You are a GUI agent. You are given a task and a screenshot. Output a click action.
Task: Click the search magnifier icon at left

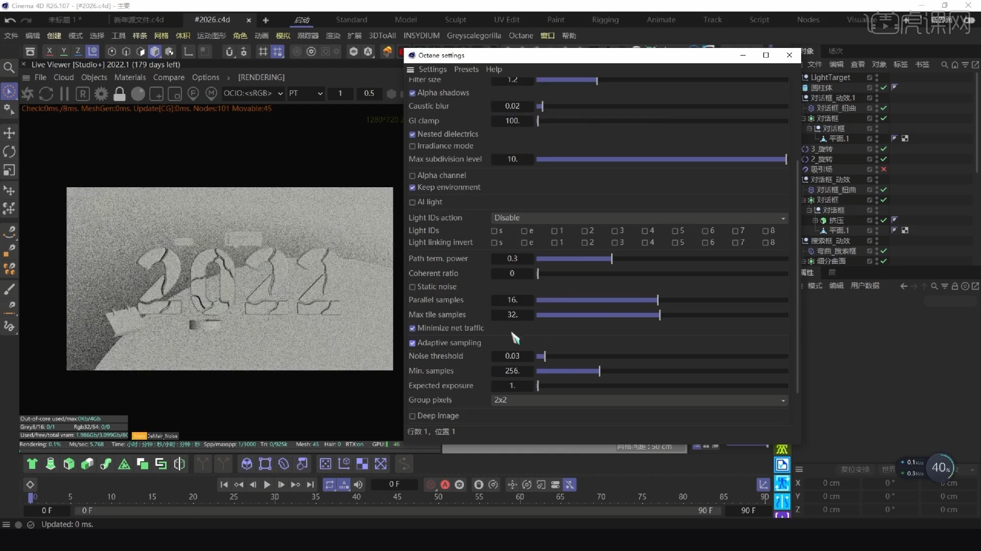tap(9, 67)
